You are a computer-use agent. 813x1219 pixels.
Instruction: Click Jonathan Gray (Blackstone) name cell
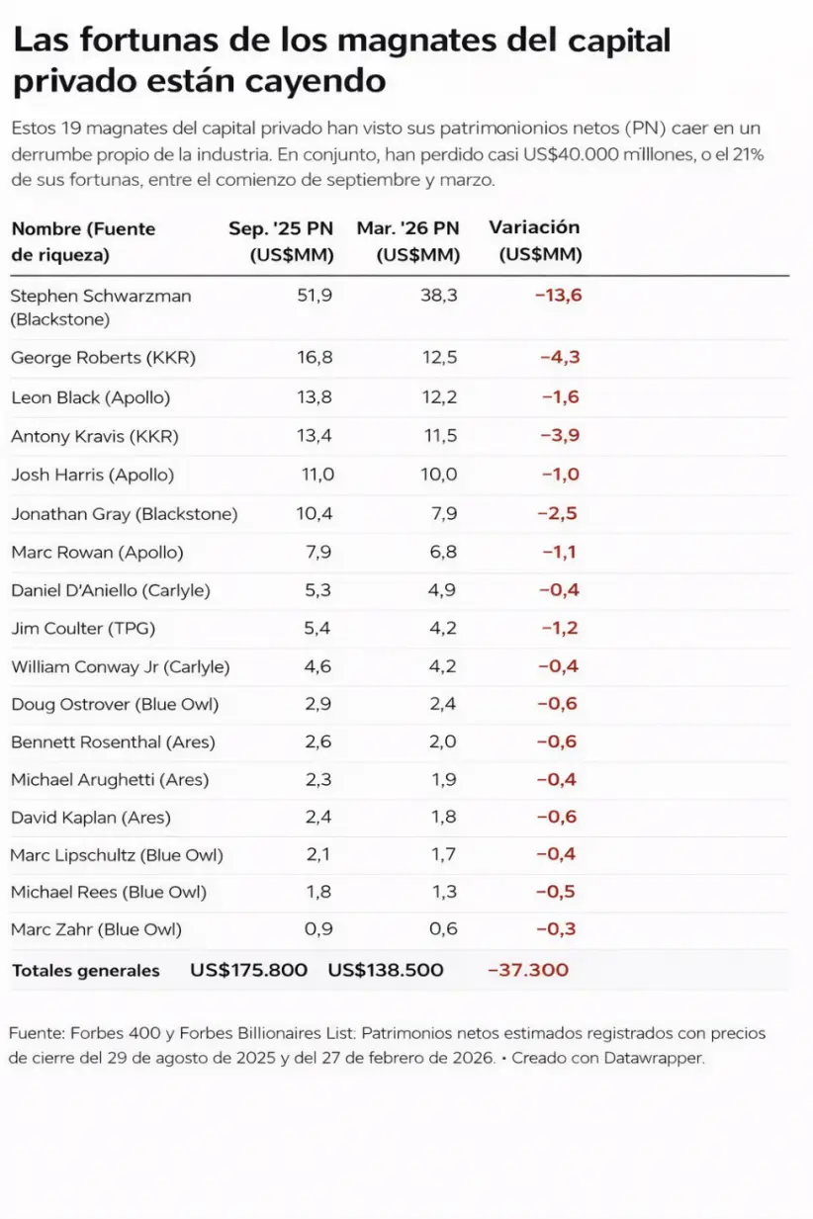pos(125,514)
